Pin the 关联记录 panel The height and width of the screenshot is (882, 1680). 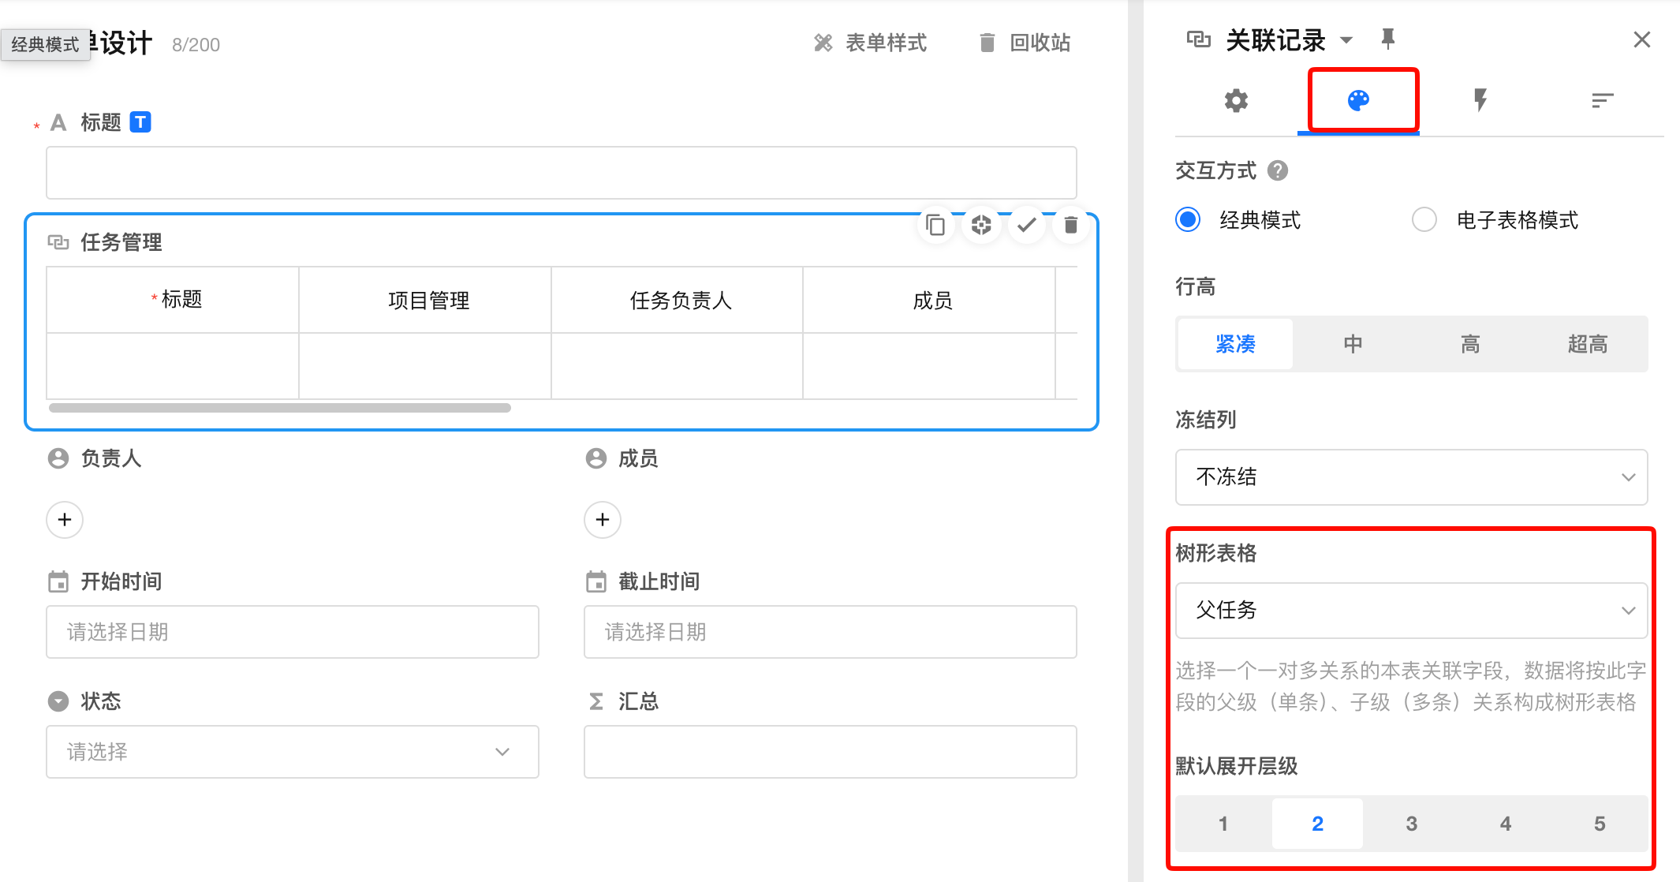click(x=1388, y=39)
